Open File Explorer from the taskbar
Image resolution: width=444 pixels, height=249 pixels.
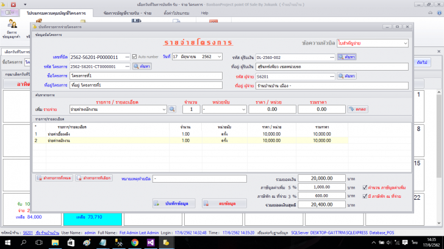pyautogui.click(x=55, y=242)
